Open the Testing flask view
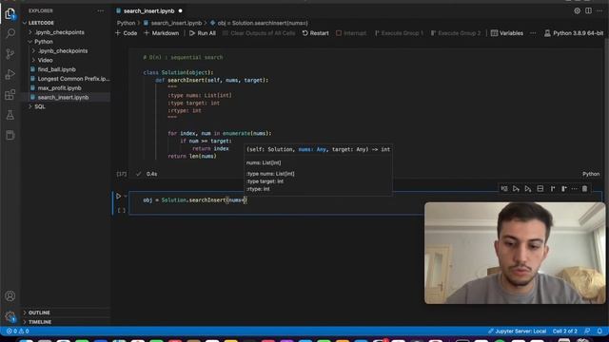 tap(10, 115)
